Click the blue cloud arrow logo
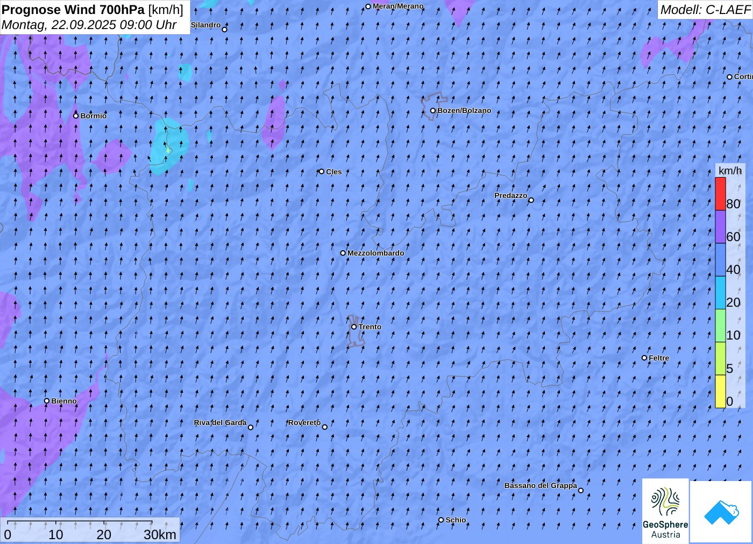753x544 pixels. tap(721, 512)
